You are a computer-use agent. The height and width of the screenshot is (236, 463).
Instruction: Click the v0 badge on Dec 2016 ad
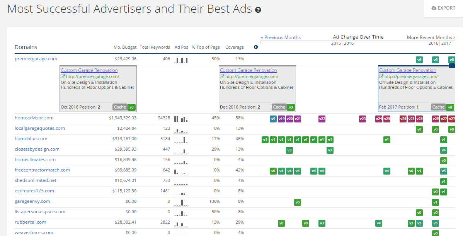click(x=291, y=107)
